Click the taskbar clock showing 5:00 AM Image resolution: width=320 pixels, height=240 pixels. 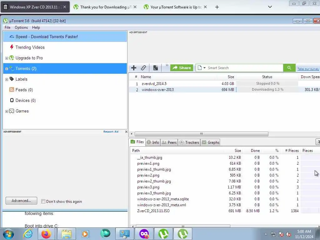pyautogui.click(x=304, y=234)
